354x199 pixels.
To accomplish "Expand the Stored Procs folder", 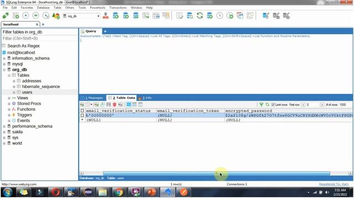I will (x=9, y=104).
